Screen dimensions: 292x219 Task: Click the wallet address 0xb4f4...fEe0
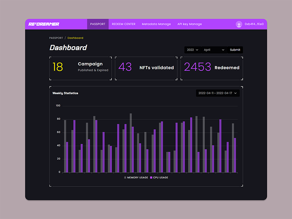click(x=254, y=24)
